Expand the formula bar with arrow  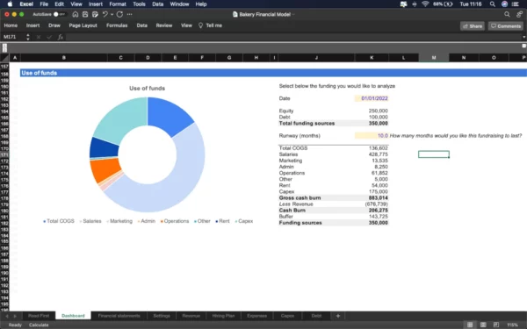[x=523, y=37]
